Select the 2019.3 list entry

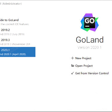(x=18, y=42)
